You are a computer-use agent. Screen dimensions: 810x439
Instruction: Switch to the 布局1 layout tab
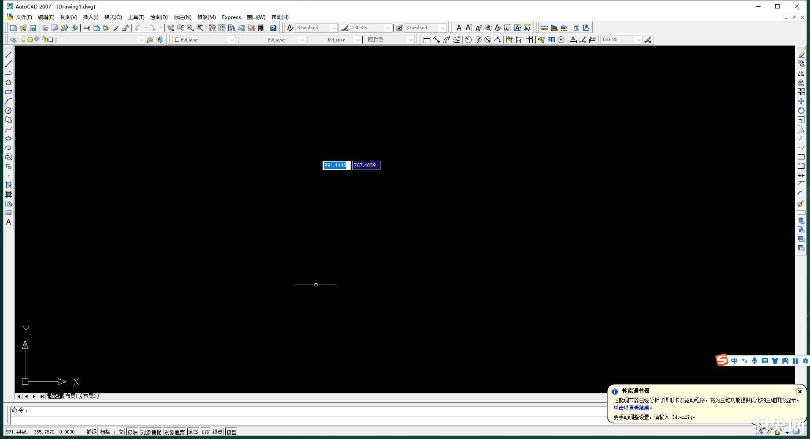pos(71,396)
